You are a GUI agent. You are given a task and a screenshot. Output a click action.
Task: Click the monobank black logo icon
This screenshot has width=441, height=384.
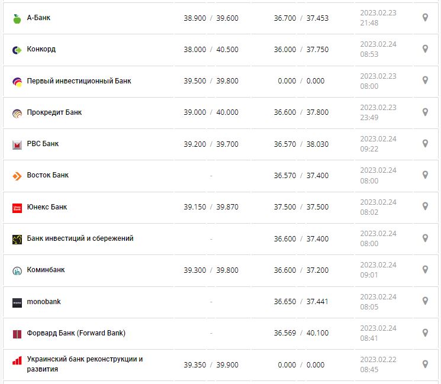coord(17,302)
